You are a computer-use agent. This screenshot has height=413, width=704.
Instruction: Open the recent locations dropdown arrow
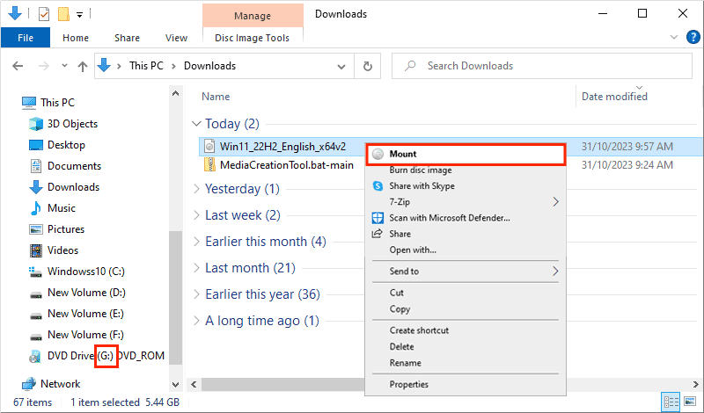[x=64, y=66]
